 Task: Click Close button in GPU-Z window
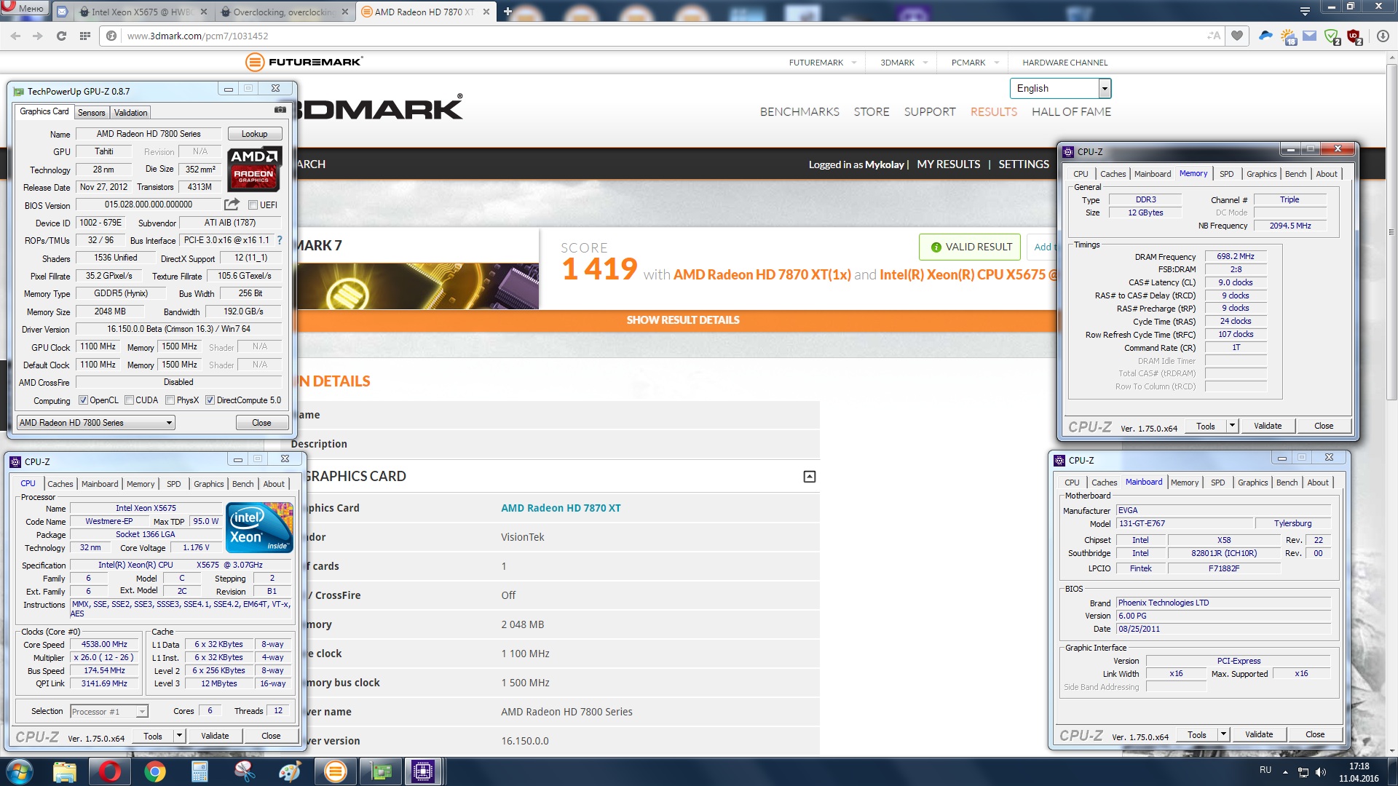[x=261, y=423]
